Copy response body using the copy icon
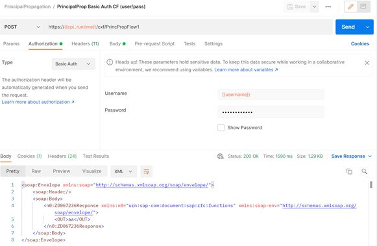The width and height of the screenshot is (377, 246). (349, 171)
